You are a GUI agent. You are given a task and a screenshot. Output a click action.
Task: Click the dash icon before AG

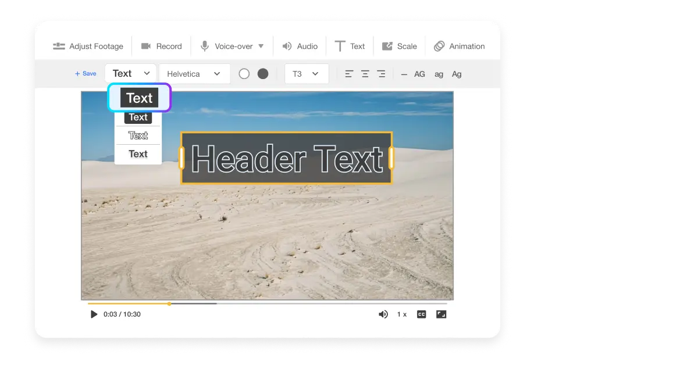pos(404,74)
